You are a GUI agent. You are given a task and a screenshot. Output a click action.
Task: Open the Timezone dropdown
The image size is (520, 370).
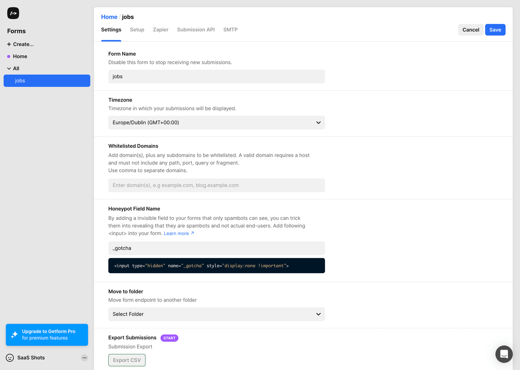[x=216, y=123]
